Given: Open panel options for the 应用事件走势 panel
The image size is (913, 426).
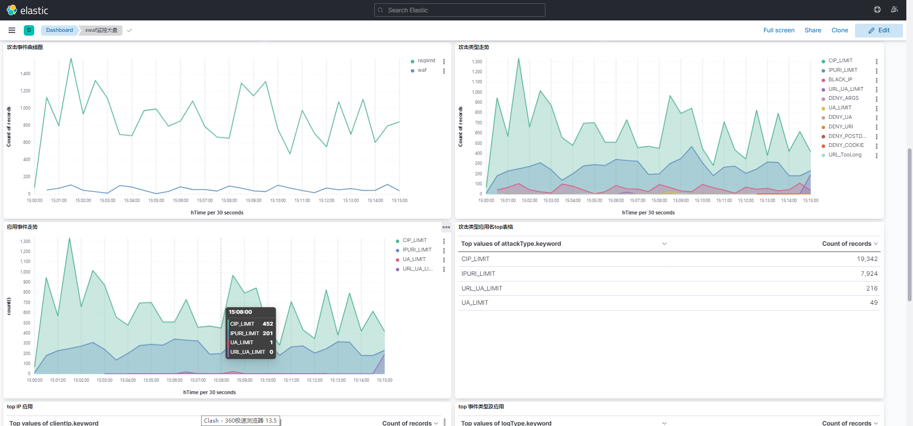Looking at the screenshot, I should click(446, 227).
